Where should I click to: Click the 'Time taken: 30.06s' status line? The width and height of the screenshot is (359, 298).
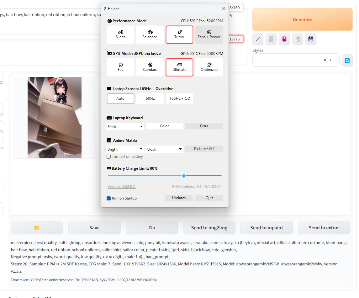pyautogui.click(x=25, y=280)
